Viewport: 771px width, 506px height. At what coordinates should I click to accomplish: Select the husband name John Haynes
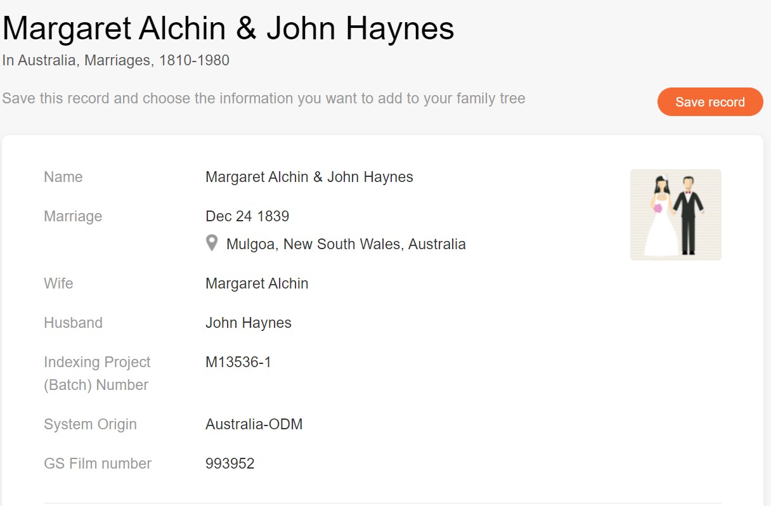pos(248,323)
